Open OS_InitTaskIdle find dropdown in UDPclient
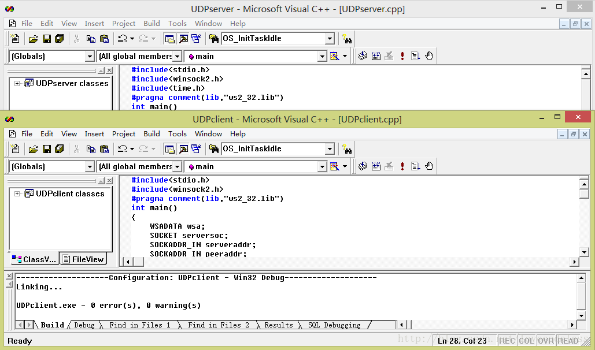The image size is (595, 350). [330, 149]
